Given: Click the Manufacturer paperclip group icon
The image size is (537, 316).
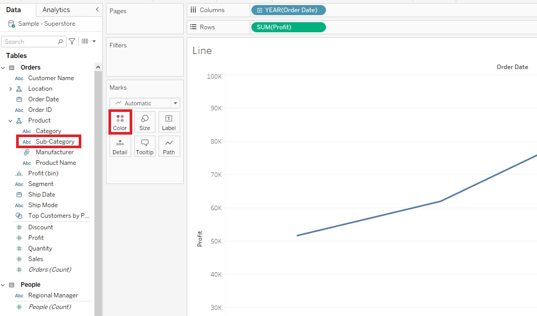Looking at the screenshot, I should point(27,152).
